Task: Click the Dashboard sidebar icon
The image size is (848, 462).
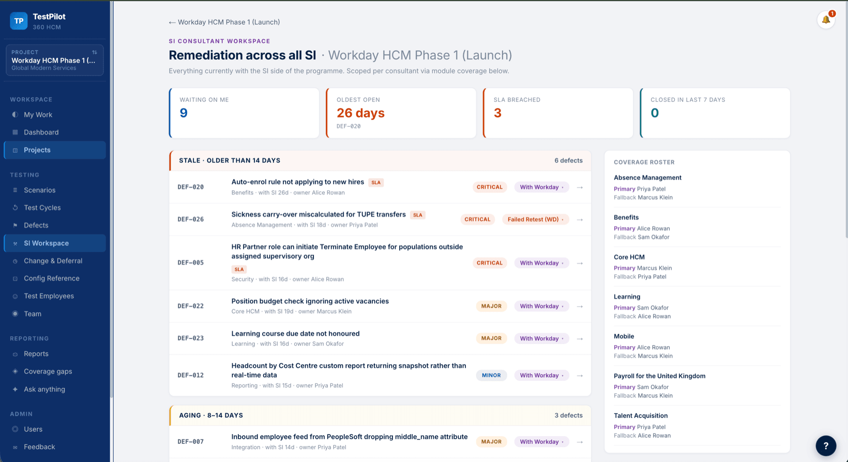Action: coord(15,132)
